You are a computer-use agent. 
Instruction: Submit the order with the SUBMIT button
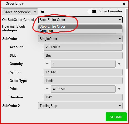click(116, 117)
